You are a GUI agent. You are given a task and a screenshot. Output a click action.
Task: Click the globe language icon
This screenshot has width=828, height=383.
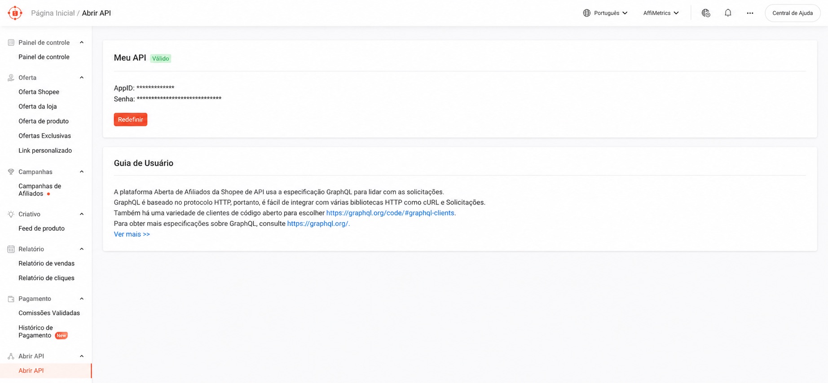[586, 13]
